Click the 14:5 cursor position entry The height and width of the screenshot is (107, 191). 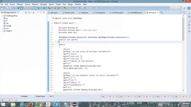pyautogui.click(x=52, y=96)
